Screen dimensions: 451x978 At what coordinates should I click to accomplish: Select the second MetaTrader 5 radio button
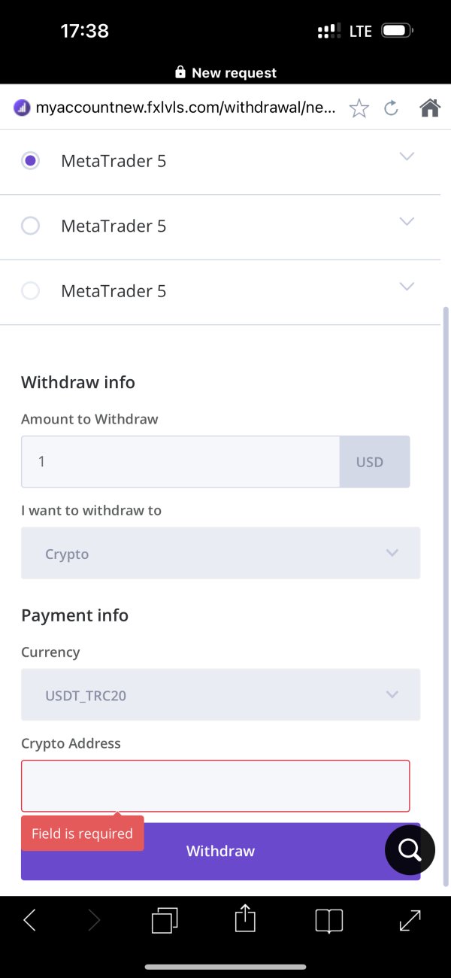pos(30,226)
